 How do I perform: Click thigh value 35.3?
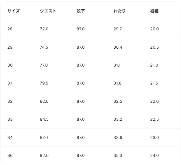click(118, 155)
